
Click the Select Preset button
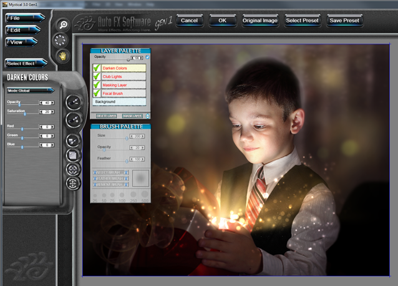pos(302,21)
